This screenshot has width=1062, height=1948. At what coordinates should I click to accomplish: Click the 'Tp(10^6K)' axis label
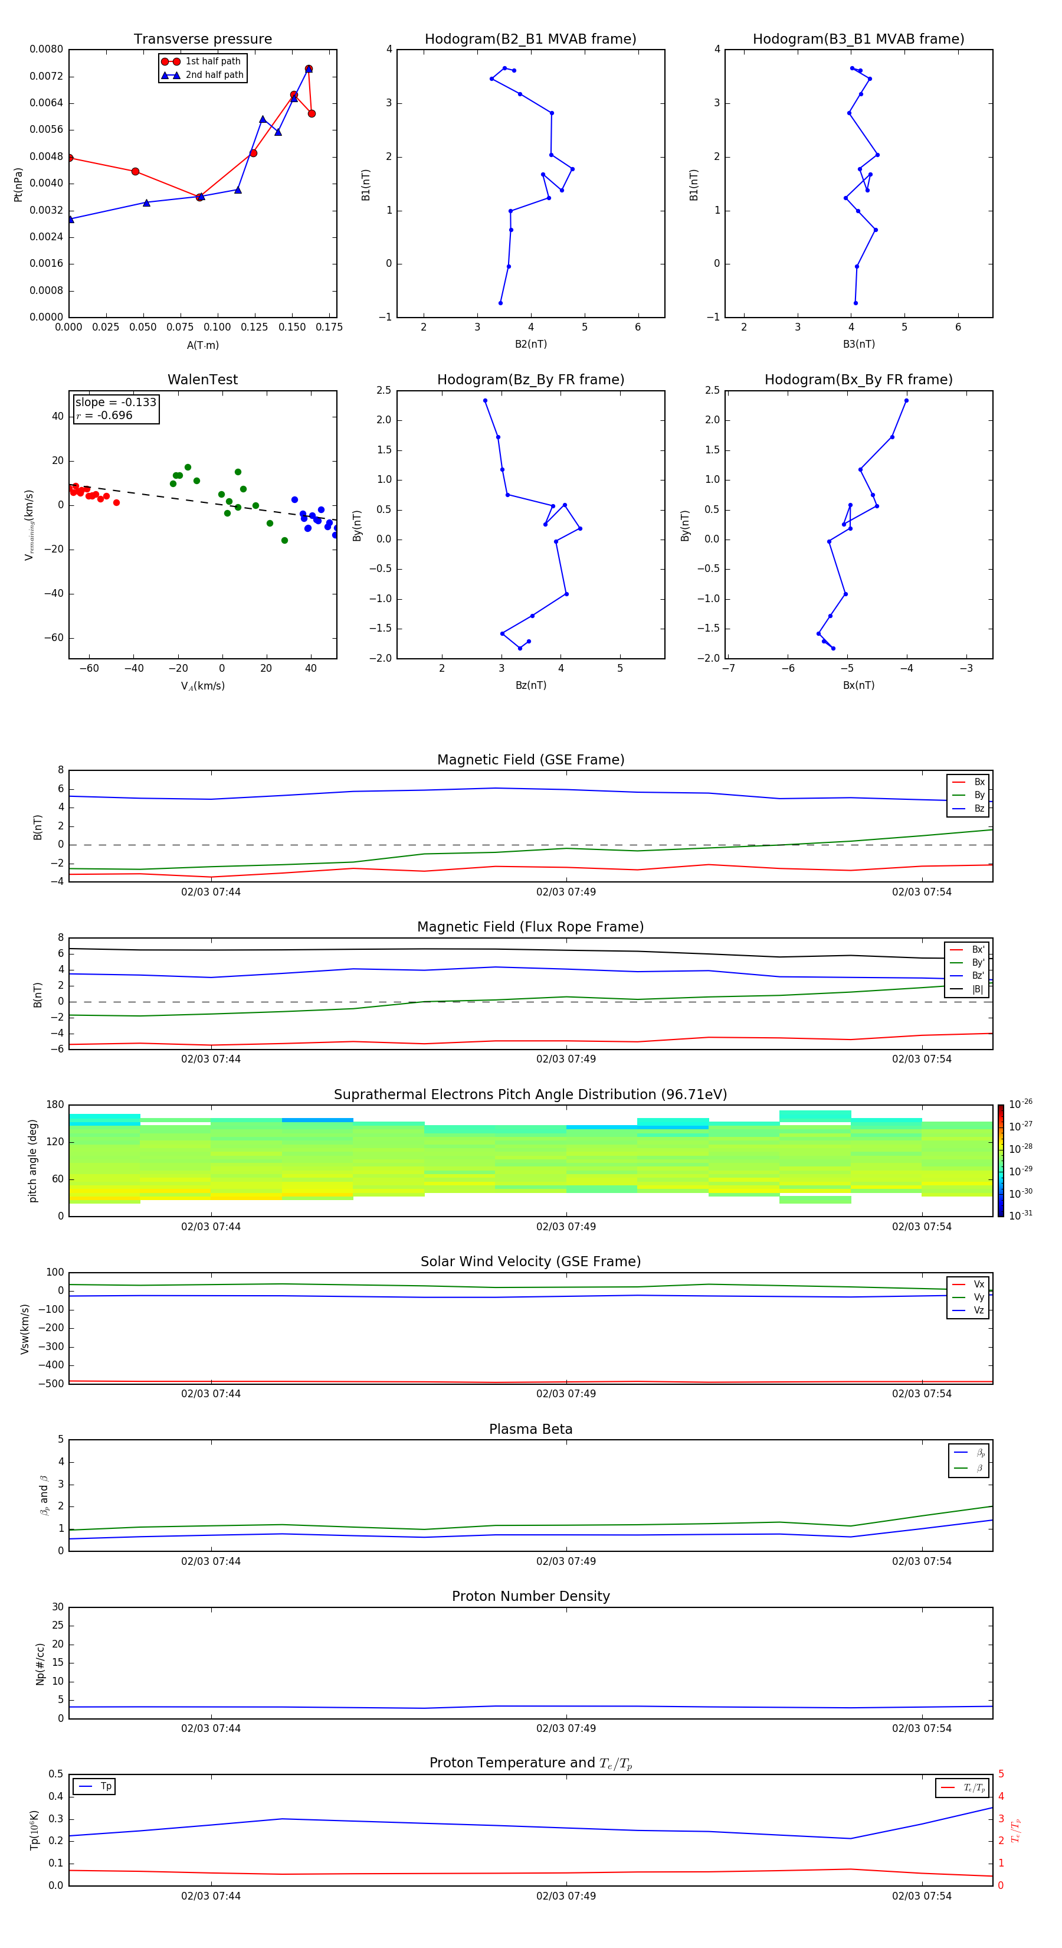tap(34, 1830)
